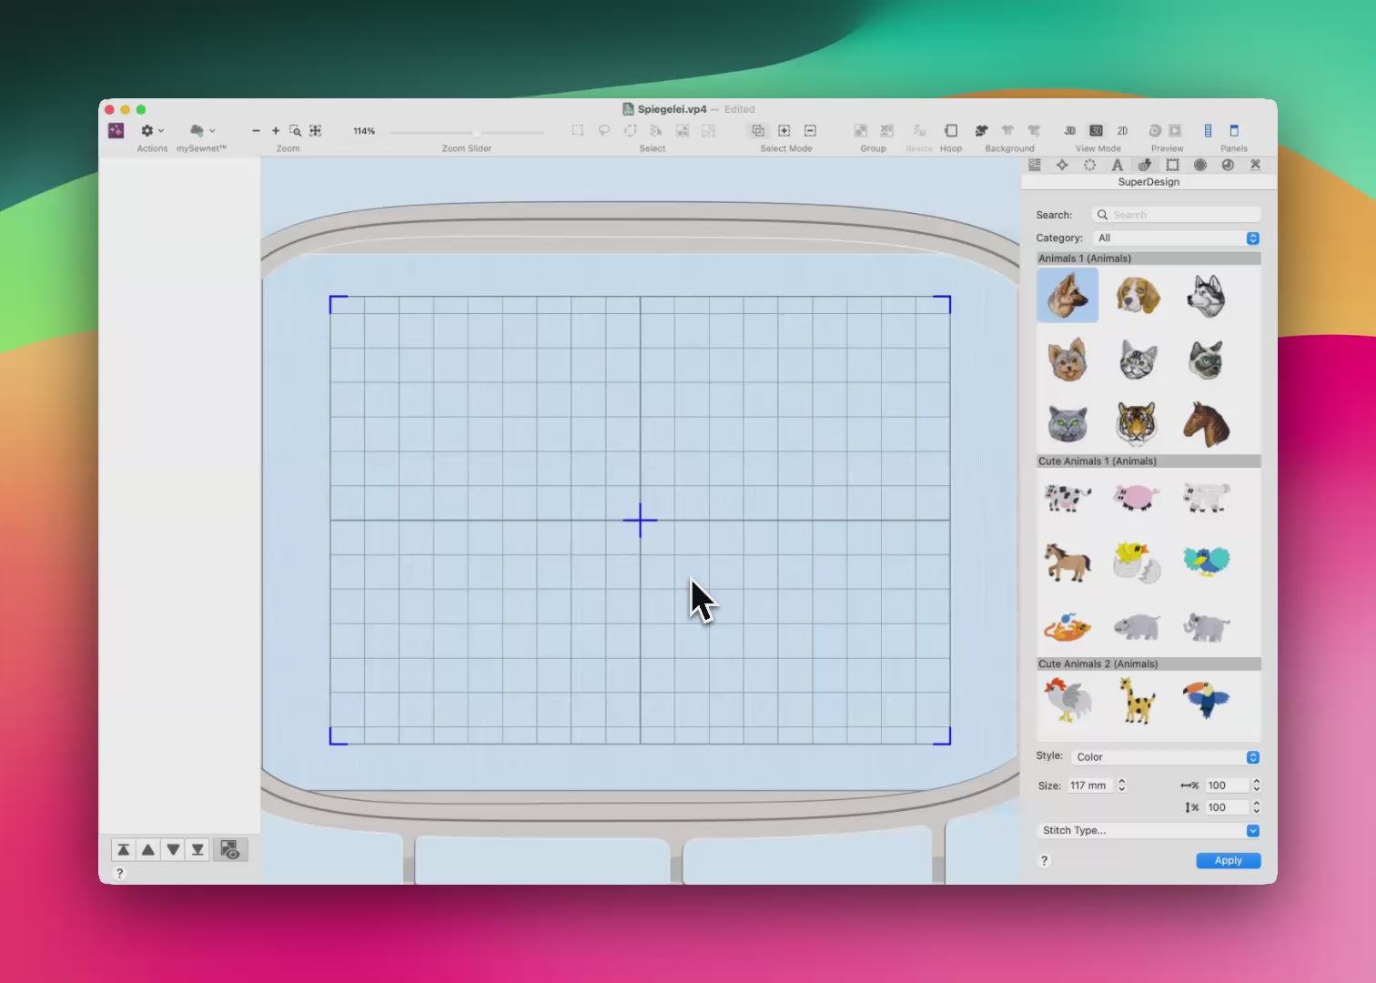Click the Zoom to Fit icon

pyautogui.click(x=315, y=131)
